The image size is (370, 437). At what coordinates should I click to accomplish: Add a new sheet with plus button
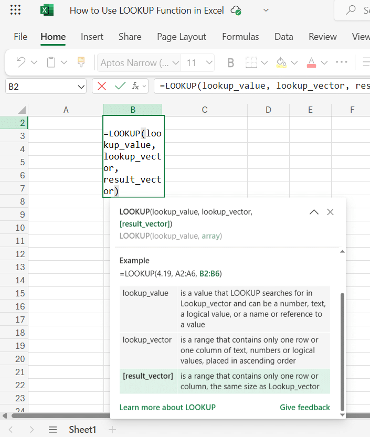click(x=112, y=430)
